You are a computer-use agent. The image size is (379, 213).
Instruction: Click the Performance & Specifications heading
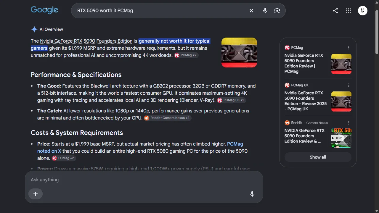[x=76, y=75]
